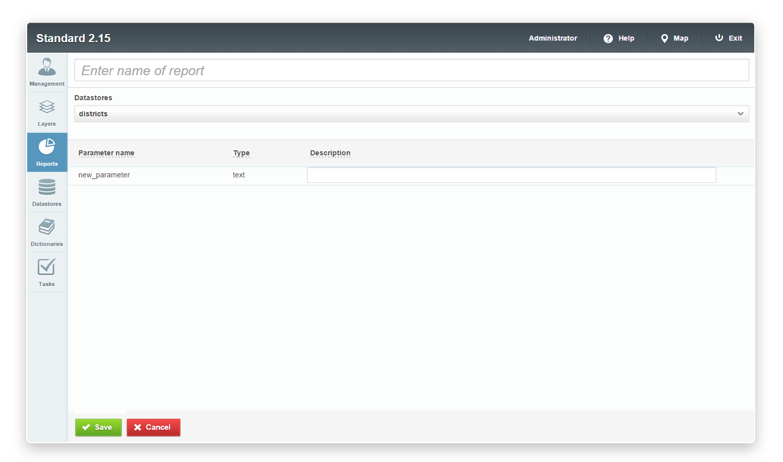This screenshot has height=462, width=783.
Task: Click the Type column header
Action: coord(241,153)
